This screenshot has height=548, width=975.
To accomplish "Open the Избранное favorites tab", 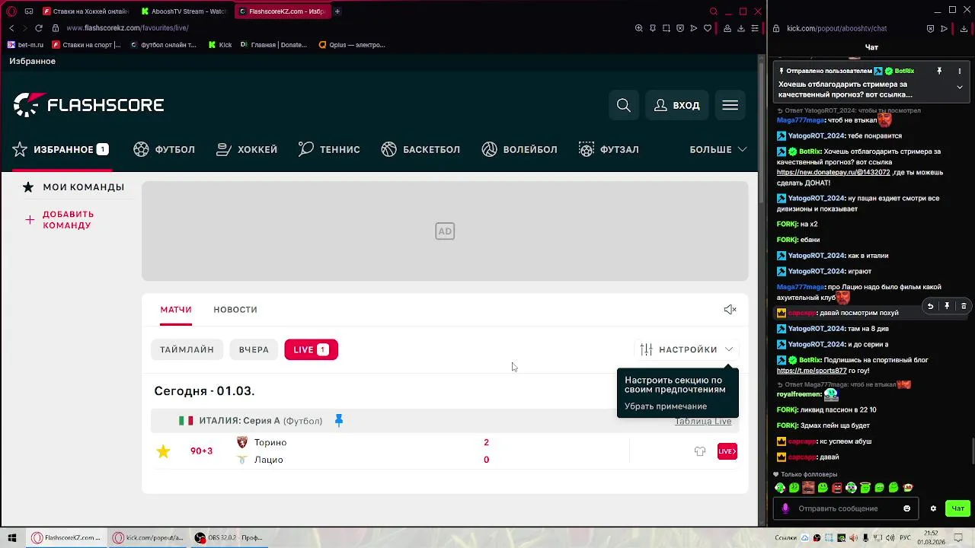I will pyautogui.click(x=61, y=149).
